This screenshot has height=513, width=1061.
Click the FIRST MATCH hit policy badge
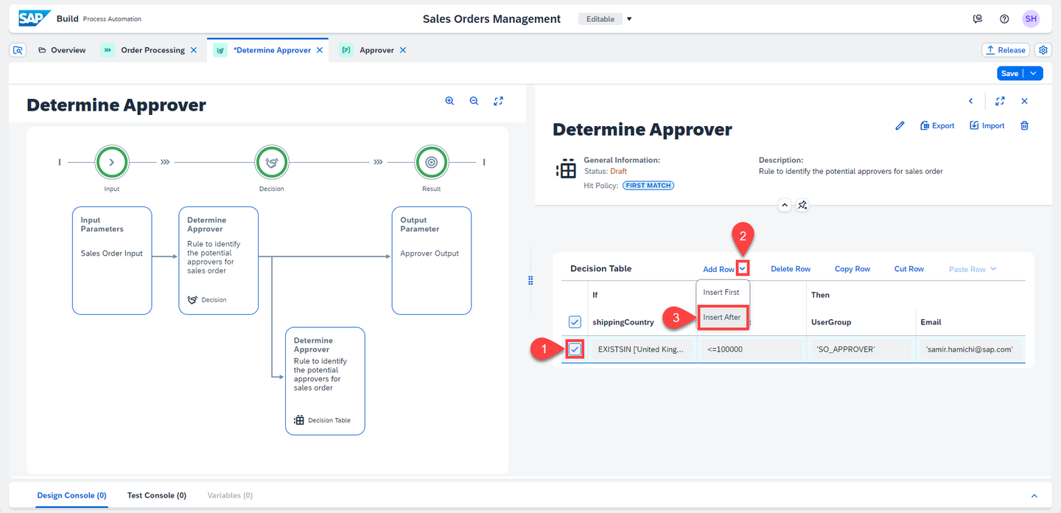(x=648, y=186)
